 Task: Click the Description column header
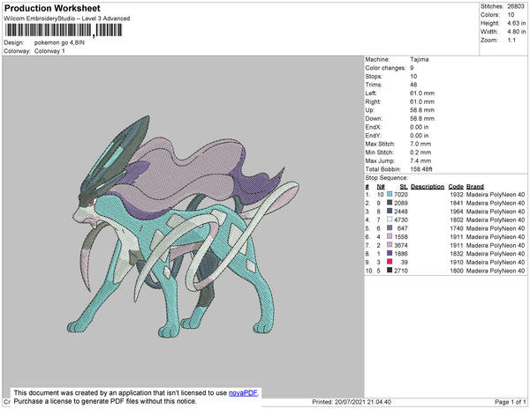(x=428, y=187)
